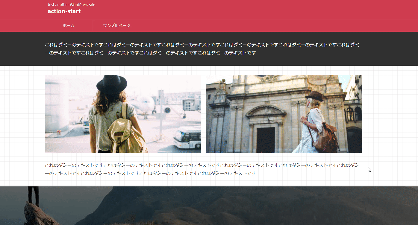The image size is (418, 225).
Task: Select the church facade traveler image
Action: 284,114
